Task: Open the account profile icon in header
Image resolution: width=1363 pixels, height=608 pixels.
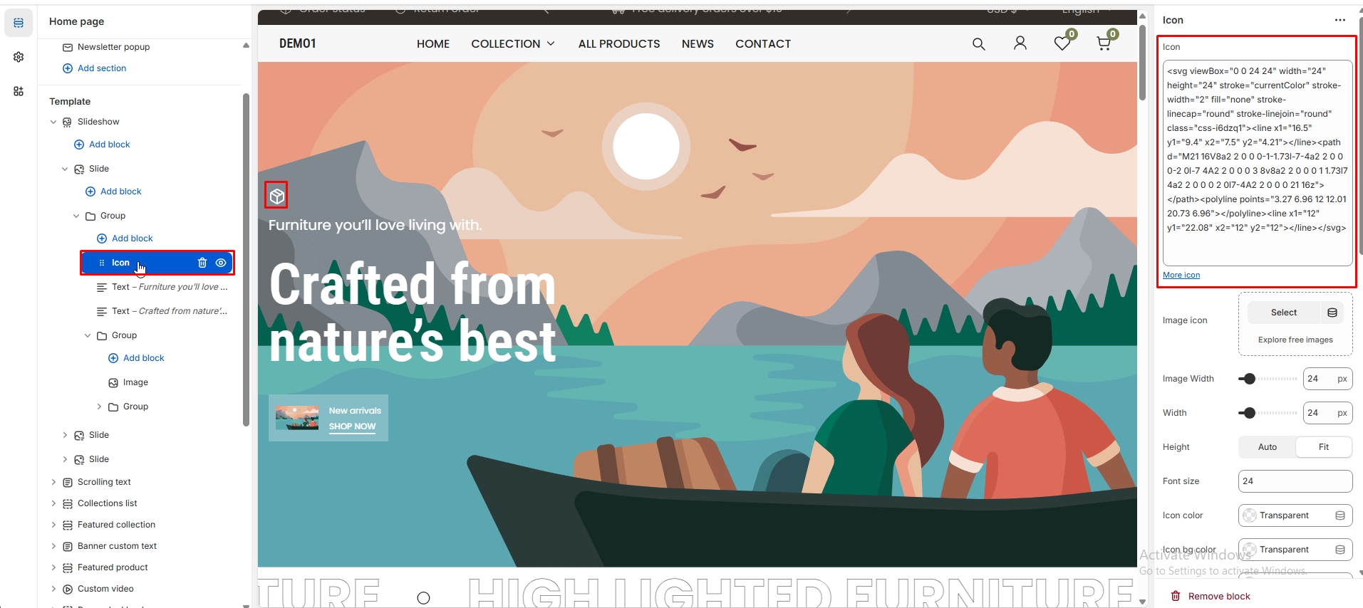Action: pyautogui.click(x=1020, y=43)
